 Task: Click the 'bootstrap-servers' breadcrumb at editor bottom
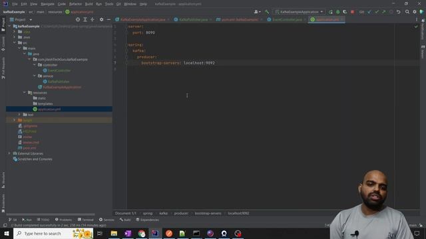click(208, 213)
